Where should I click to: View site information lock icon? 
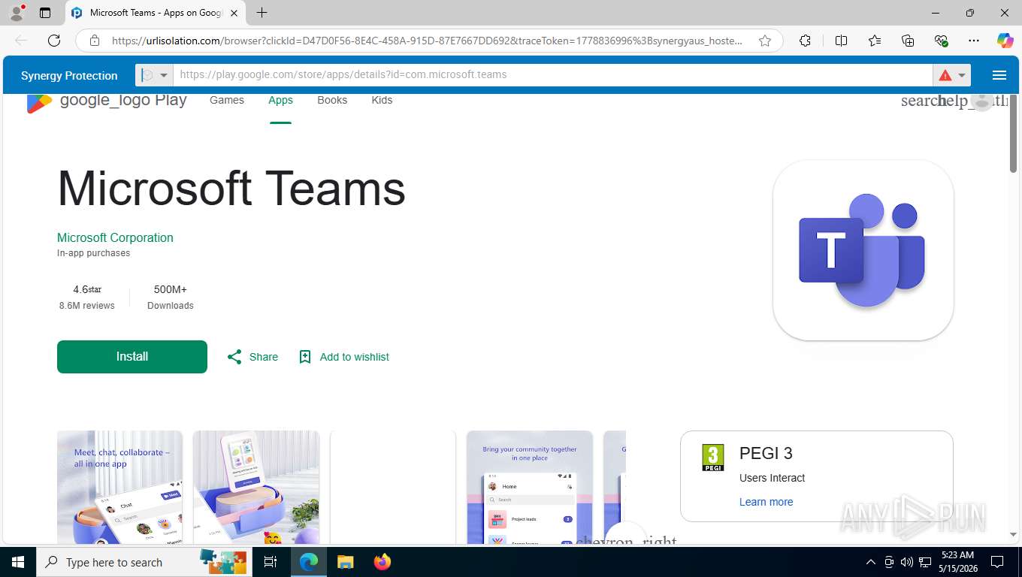click(95, 41)
